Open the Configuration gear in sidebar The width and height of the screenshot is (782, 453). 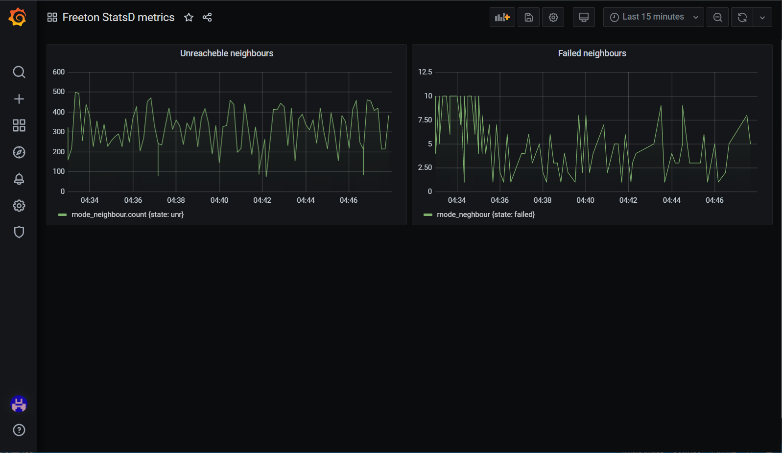point(19,206)
